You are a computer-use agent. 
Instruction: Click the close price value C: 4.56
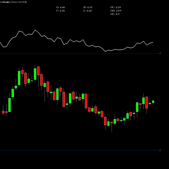click(x=61, y=11)
